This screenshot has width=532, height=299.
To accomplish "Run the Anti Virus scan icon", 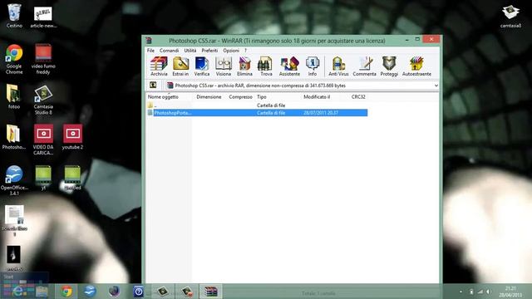I will [x=338, y=66].
